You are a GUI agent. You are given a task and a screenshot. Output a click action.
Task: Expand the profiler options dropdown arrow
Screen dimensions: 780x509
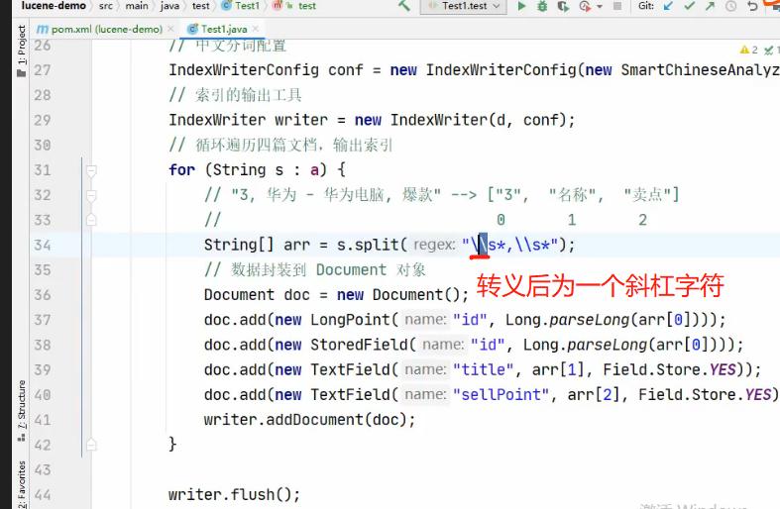(600, 7)
